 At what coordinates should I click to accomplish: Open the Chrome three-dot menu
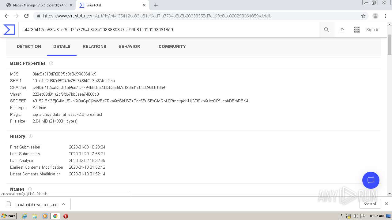(386, 16)
